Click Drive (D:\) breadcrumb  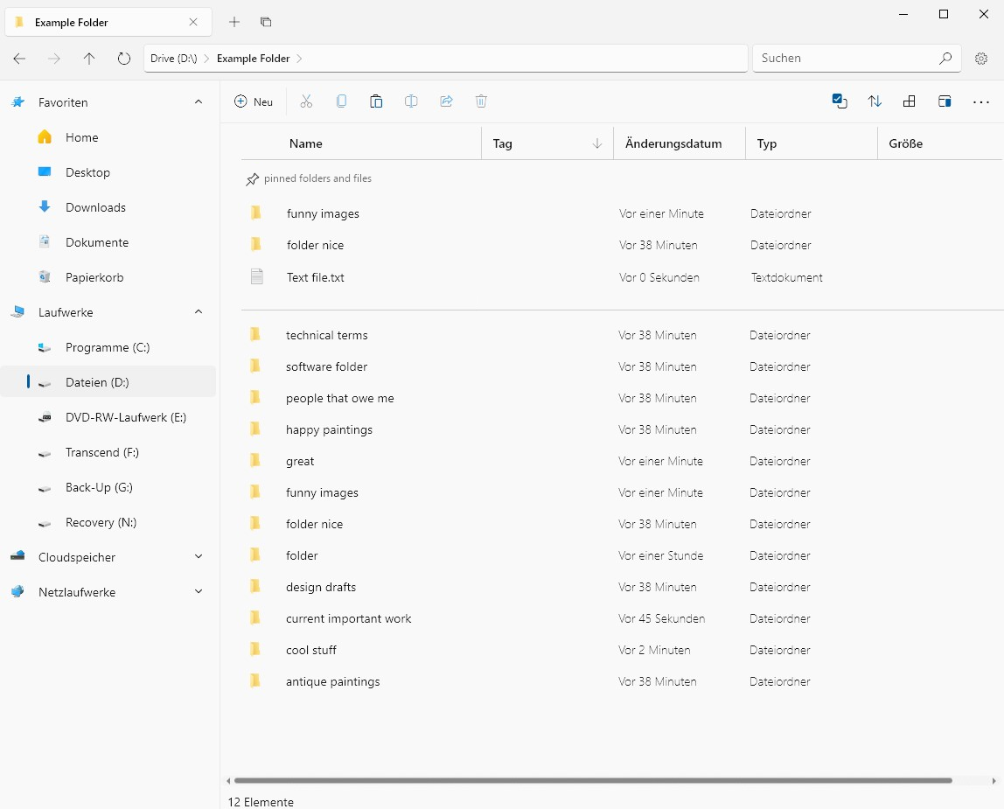(x=173, y=59)
